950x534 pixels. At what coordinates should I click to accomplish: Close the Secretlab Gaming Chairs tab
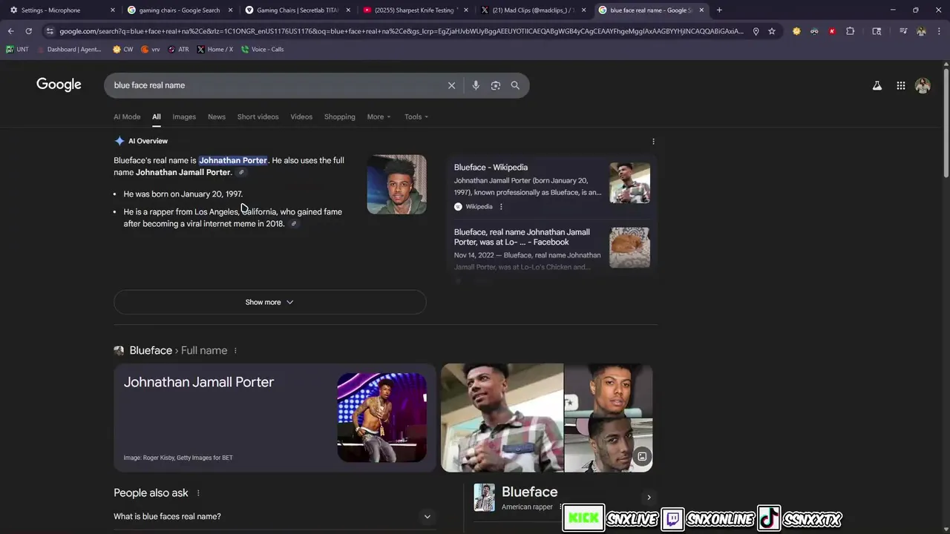pos(348,10)
